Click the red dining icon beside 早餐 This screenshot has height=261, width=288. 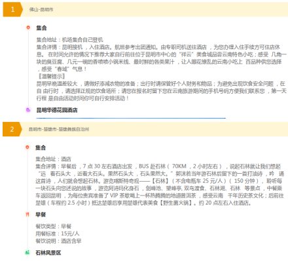click(x=27, y=214)
